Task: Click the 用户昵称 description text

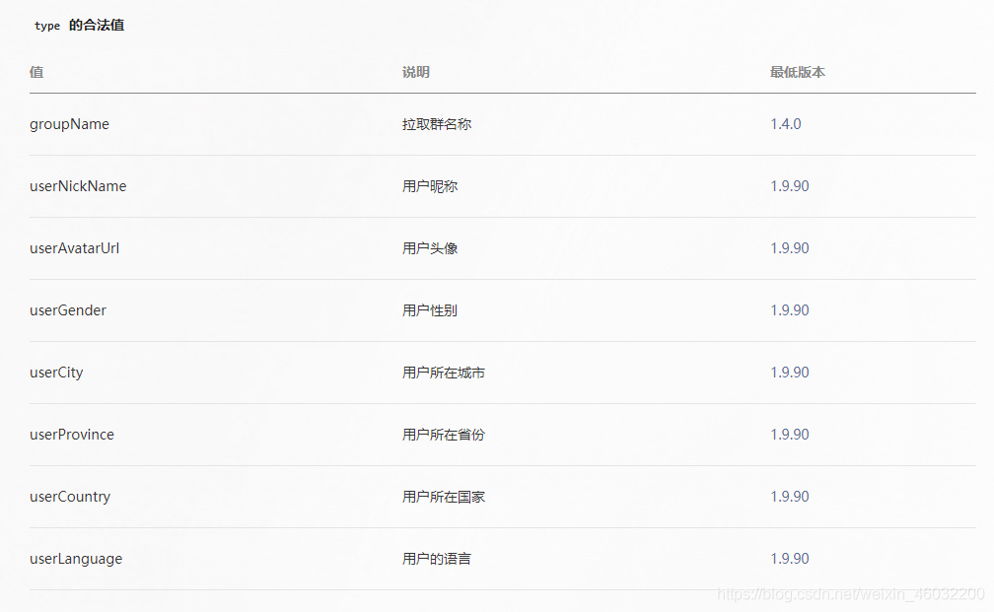Action: click(430, 186)
